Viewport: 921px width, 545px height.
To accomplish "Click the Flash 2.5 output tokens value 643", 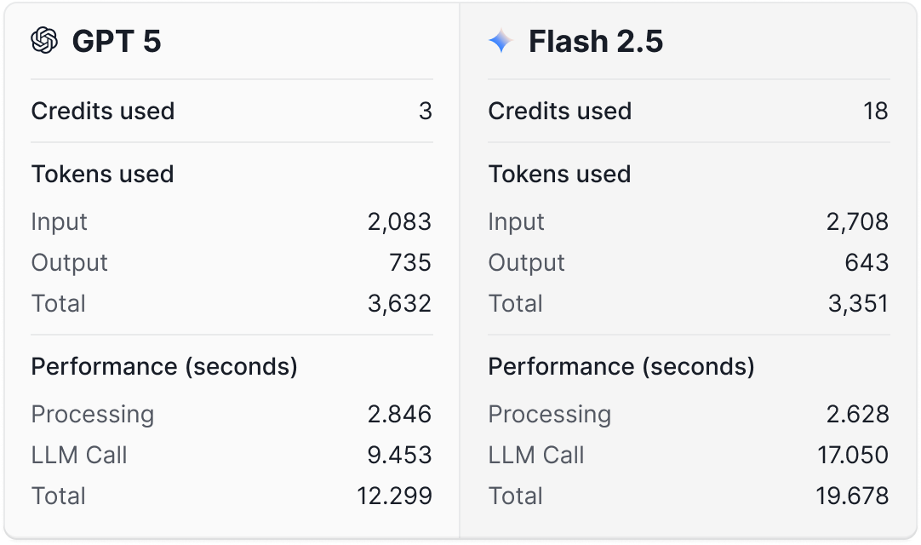I will [x=867, y=263].
